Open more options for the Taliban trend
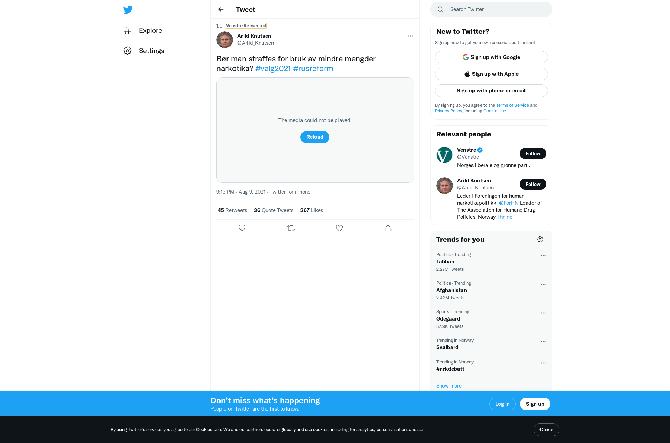The height and width of the screenshot is (443, 670). click(x=543, y=256)
